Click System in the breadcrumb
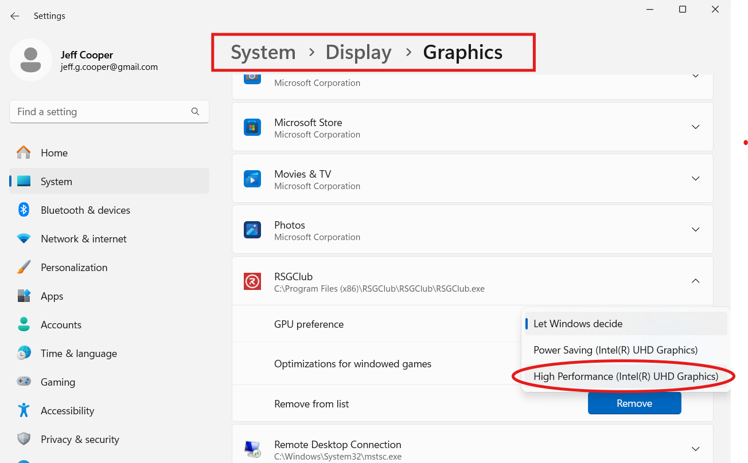The width and height of the screenshot is (748, 463). coord(263,52)
